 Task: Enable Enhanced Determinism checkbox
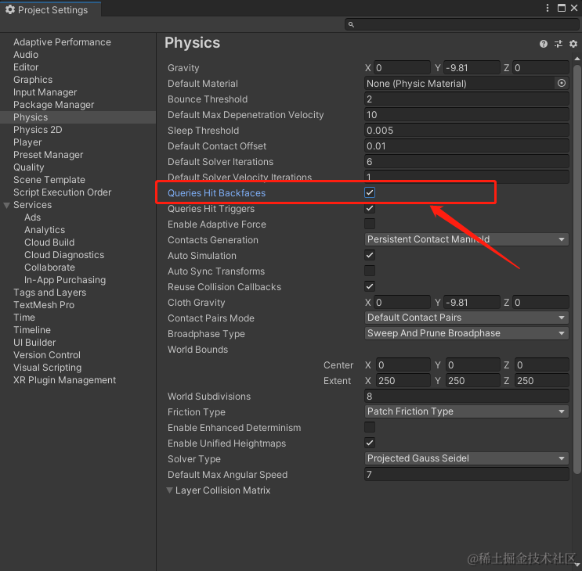[370, 427]
